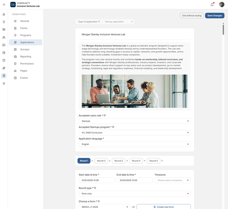
Task: Click the lightbulb icon in left rail
Action: click(4, 22)
